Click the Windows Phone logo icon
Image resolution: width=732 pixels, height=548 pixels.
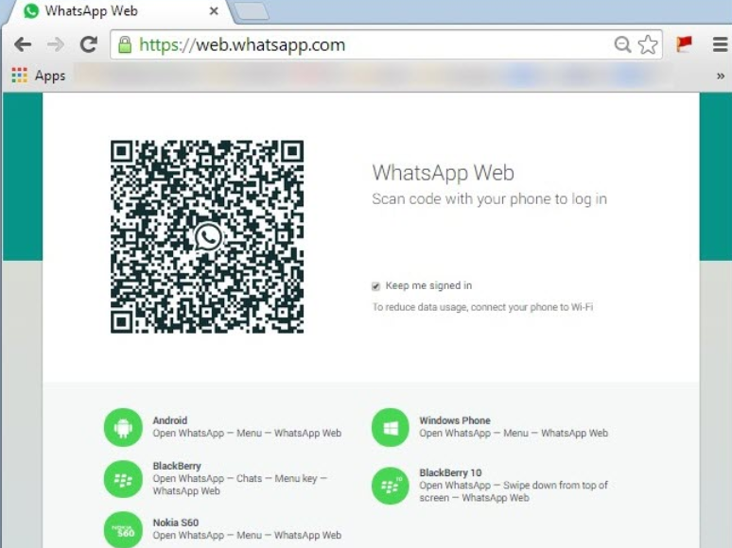click(x=391, y=427)
